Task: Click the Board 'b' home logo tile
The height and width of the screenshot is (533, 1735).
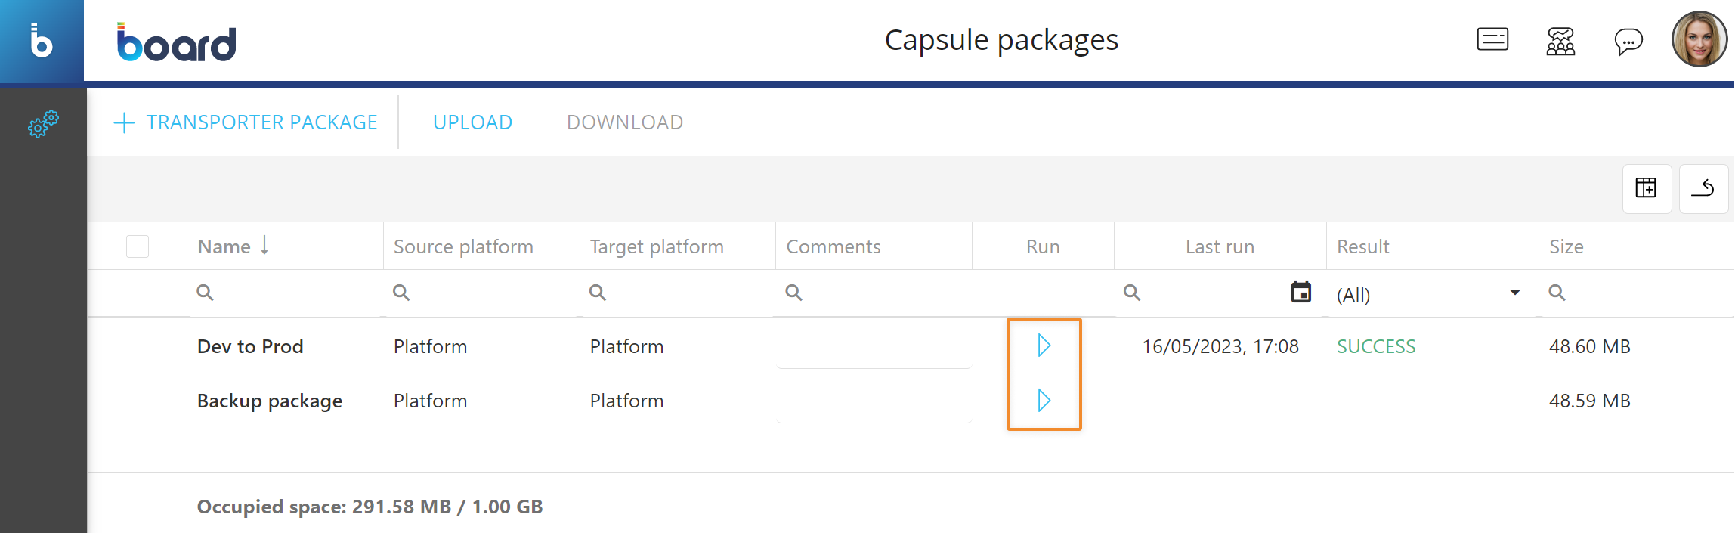Action: pyautogui.click(x=42, y=41)
